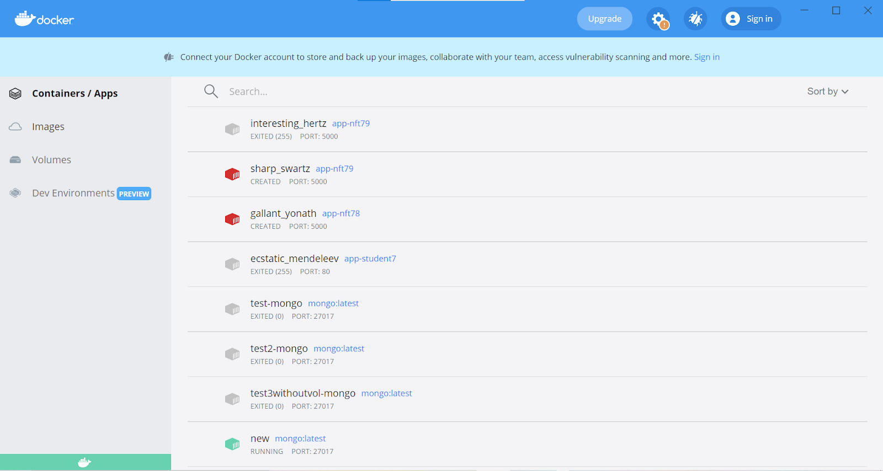Switch to the Images section
The image size is (883, 471).
tap(48, 127)
